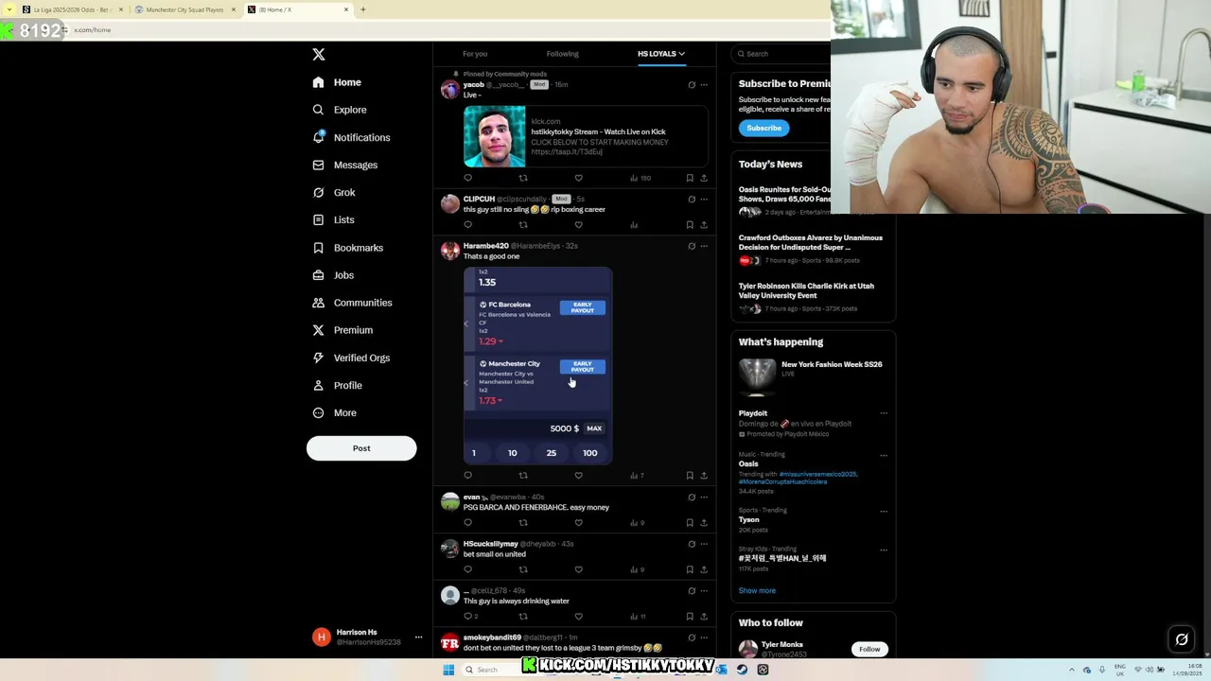Open more options on smokeybandit69's post
1211x681 pixels.
704,637
